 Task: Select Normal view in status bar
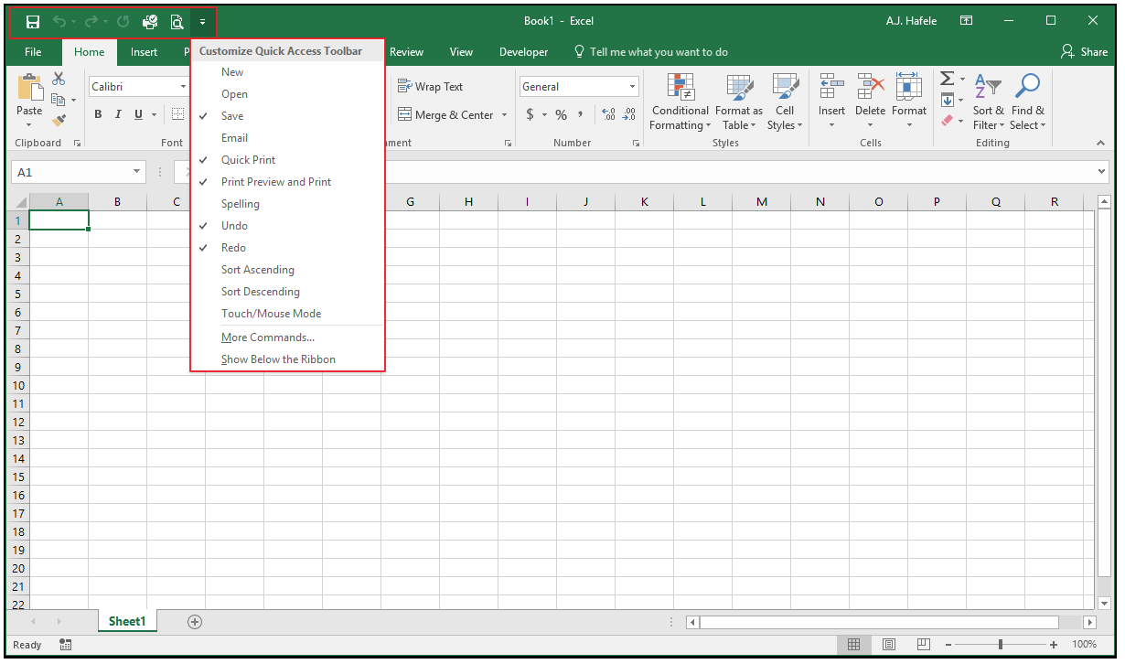point(853,645)
